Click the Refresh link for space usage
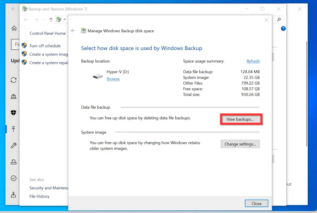The image size is (317, 213). tap(253, 61)
